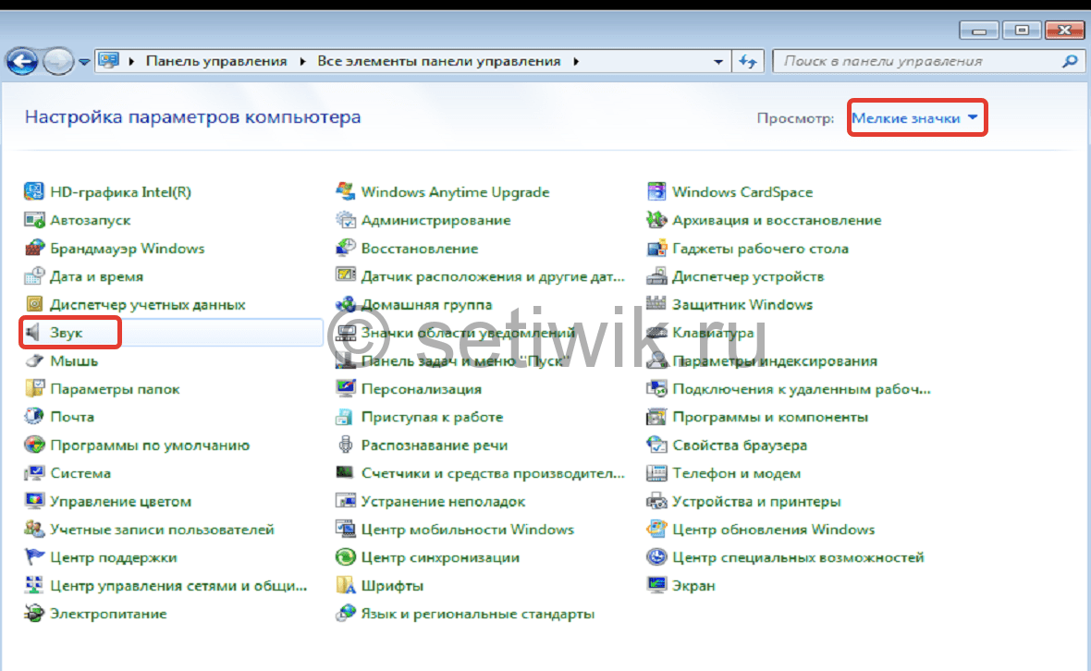Open Центр специальных возможностей link
Image resolution: width=1091 pixels, height=671 pixels.
pos(798,557)
